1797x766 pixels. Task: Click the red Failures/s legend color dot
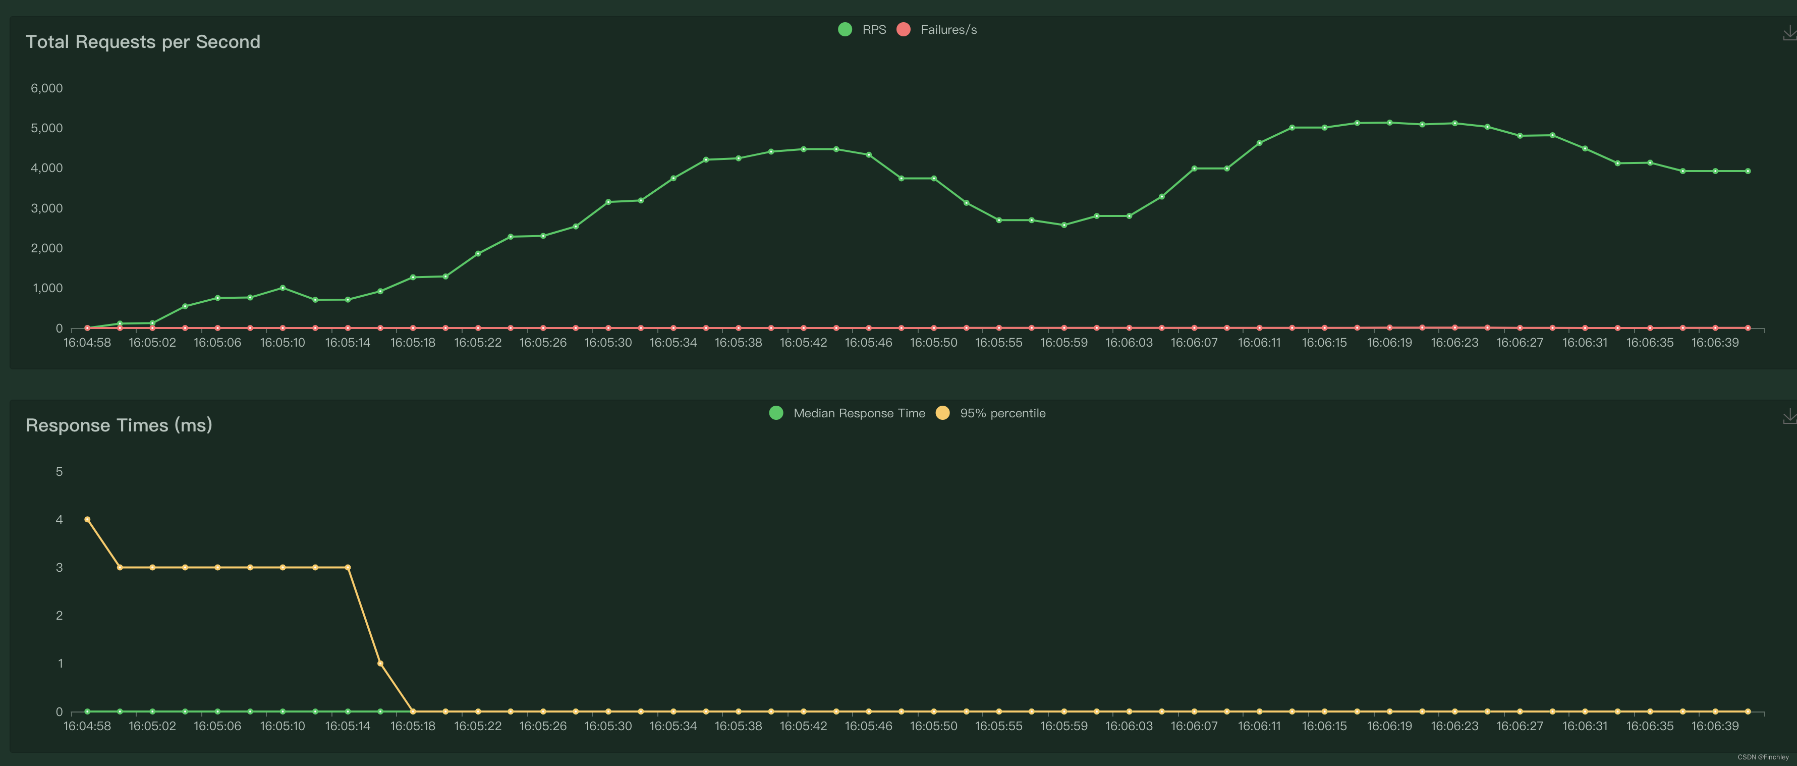(904, 29)
